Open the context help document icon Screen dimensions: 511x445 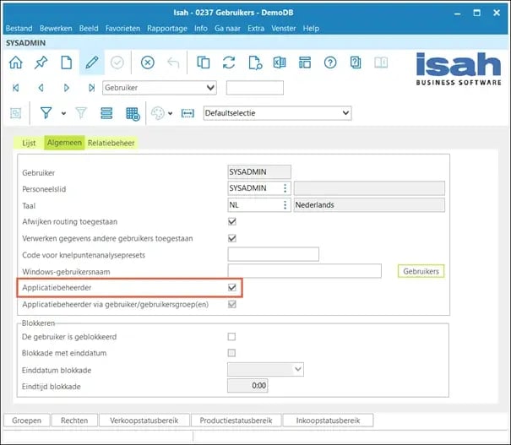click(356, 62)
